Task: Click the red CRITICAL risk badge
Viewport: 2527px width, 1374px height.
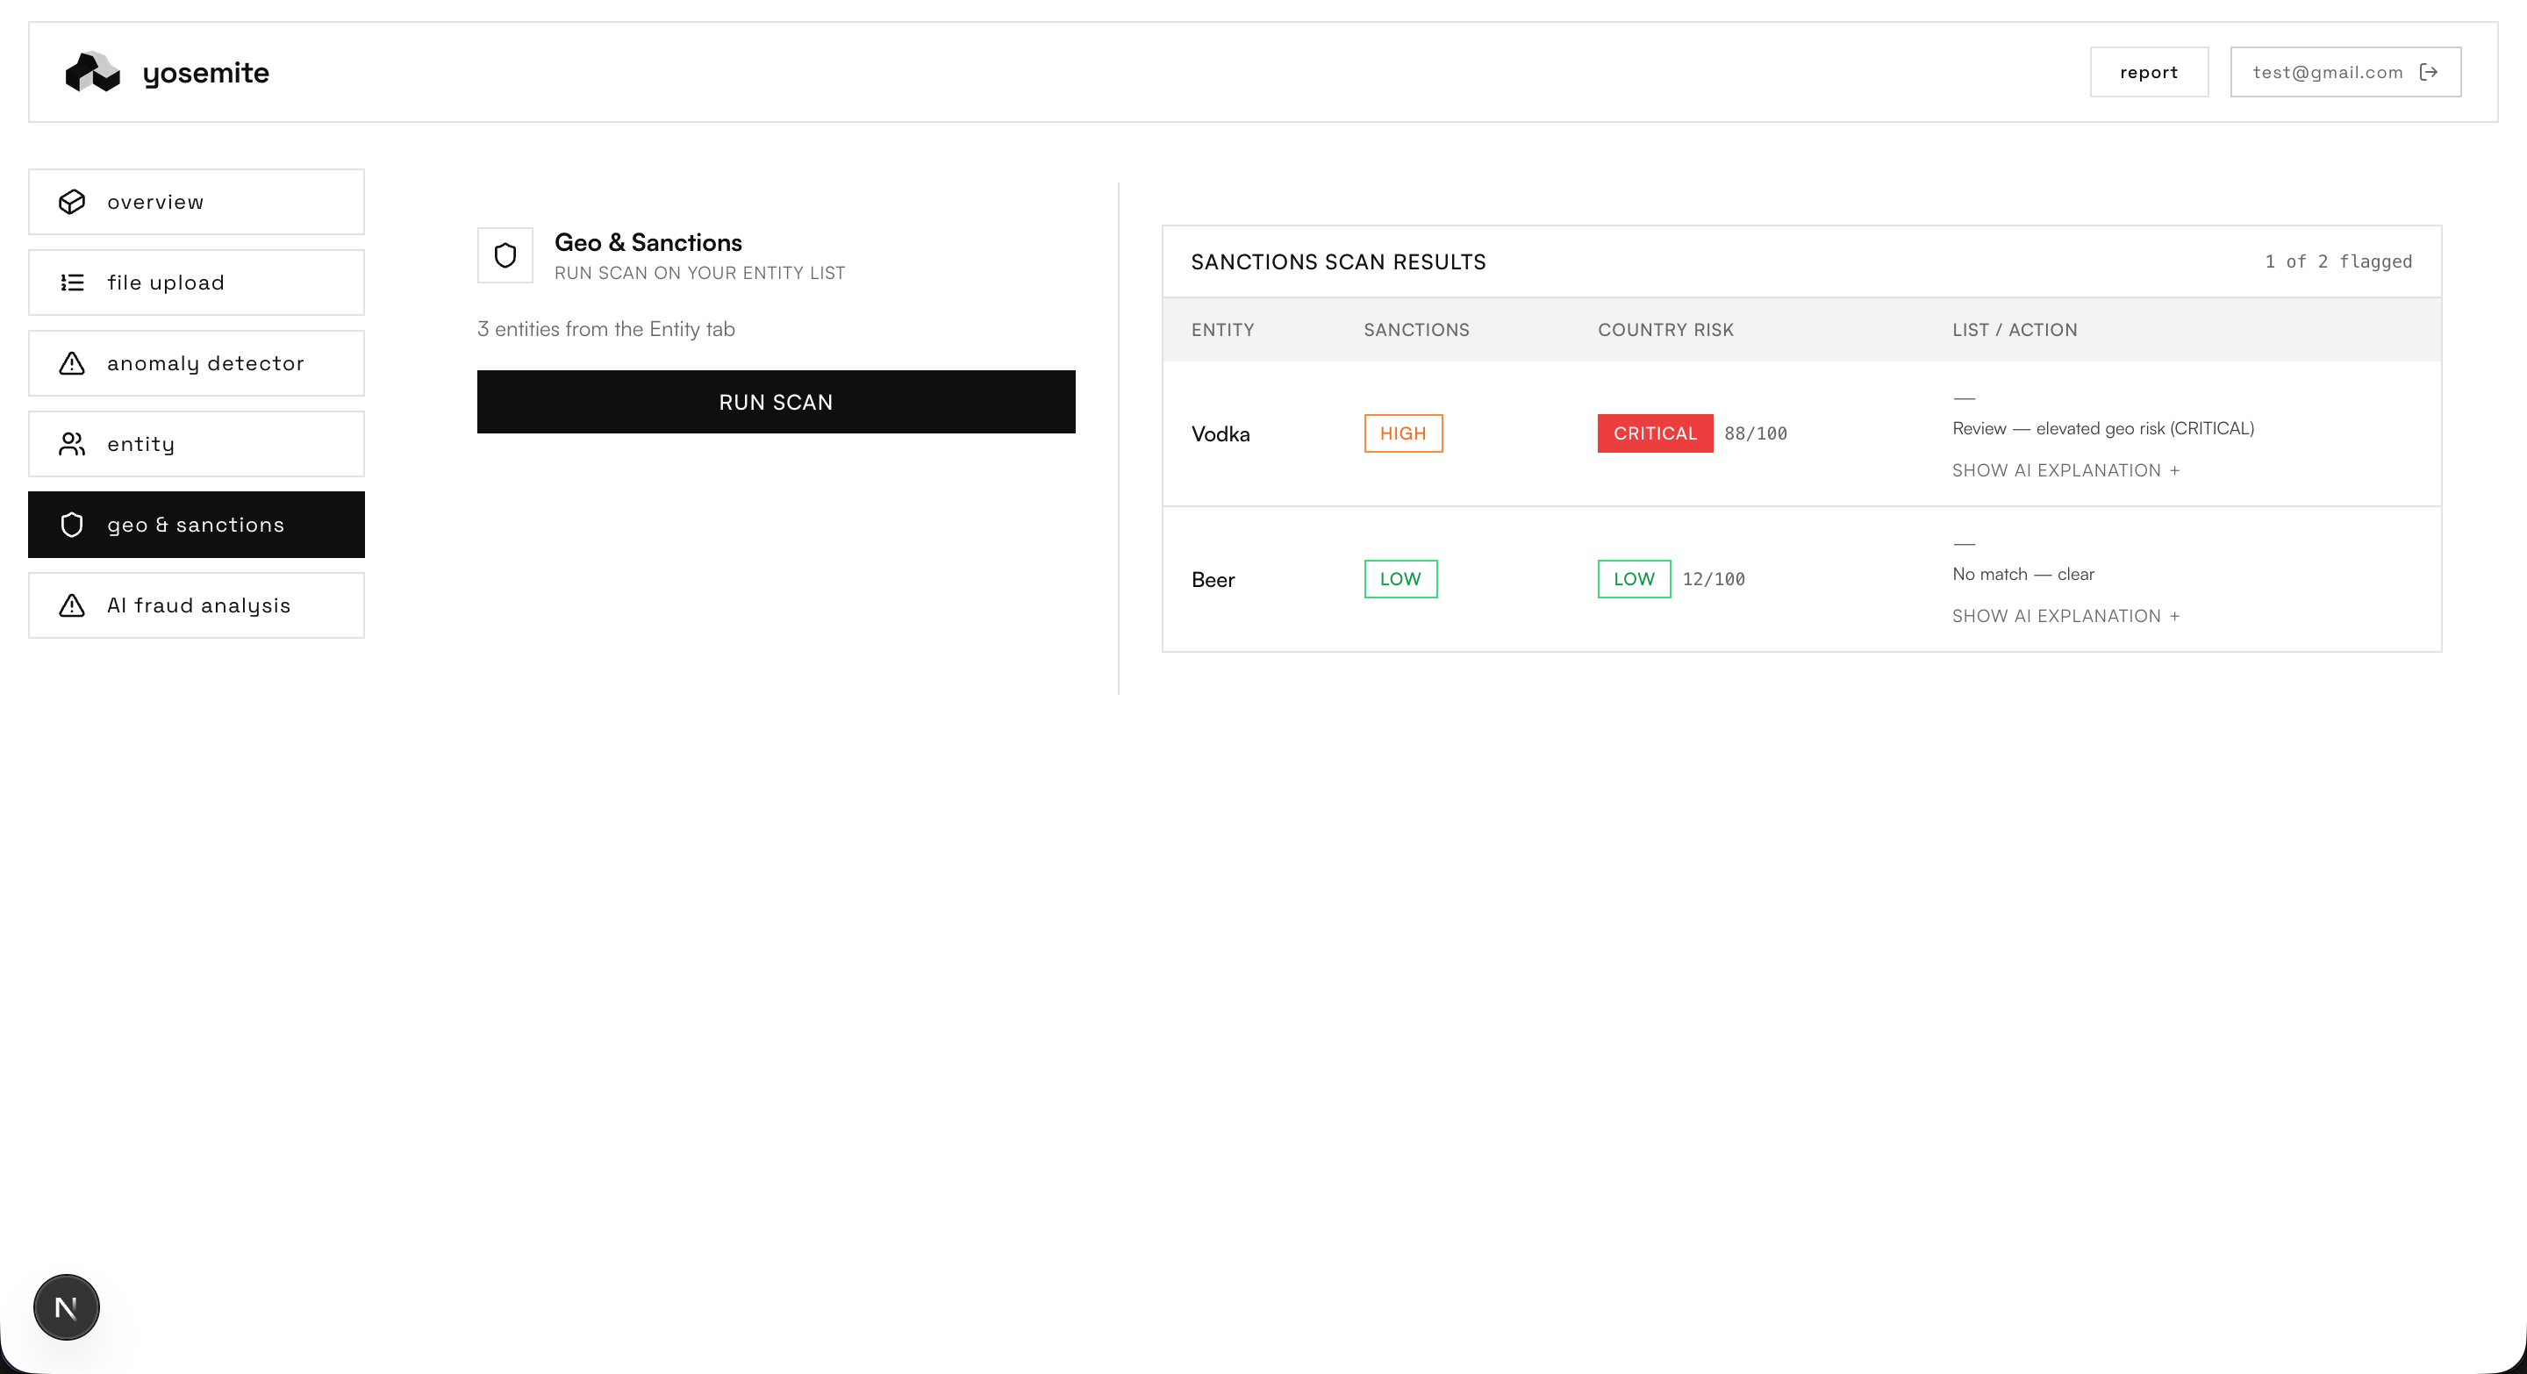Action: click(1654, 433)
